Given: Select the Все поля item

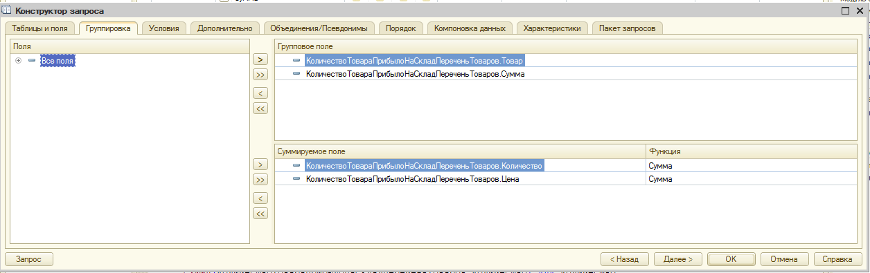Looking at the screenshot, I should coord(57,61).
